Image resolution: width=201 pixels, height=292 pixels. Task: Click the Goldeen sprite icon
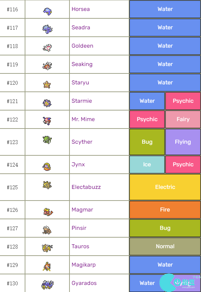point(47,48)
